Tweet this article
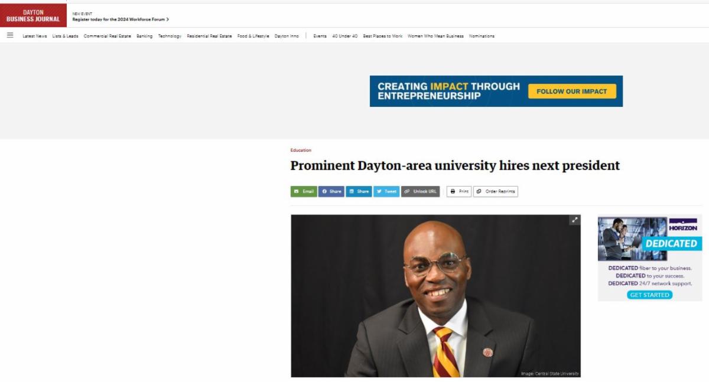Screen dimensions: 709x382 coord(386,191)
